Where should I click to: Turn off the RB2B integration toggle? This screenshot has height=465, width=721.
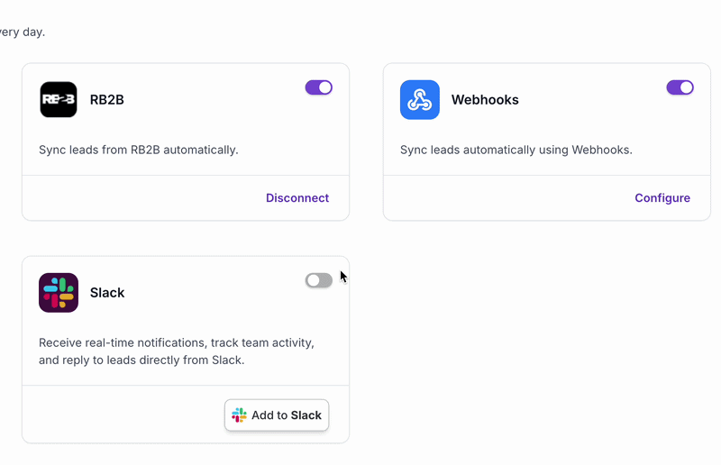click(319, 87)
